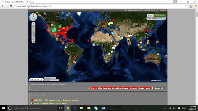Click the Speed UP ticker button
Viewport: 198px width, 111px height.
coord(159,88)
